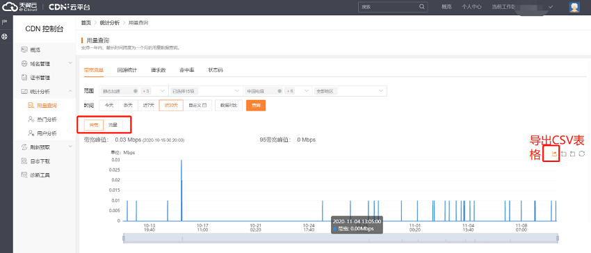Export the chart as a CSV table

point(554,154)
